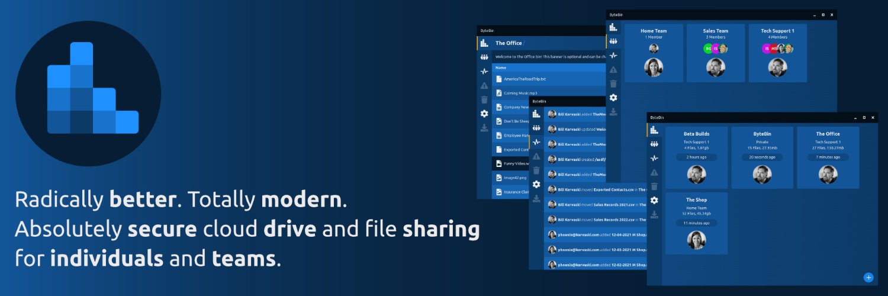Screen dimensions: 888x296
Task: Click Activity pulse icon in teams window sidebar
Action: (x=613, y=55)
